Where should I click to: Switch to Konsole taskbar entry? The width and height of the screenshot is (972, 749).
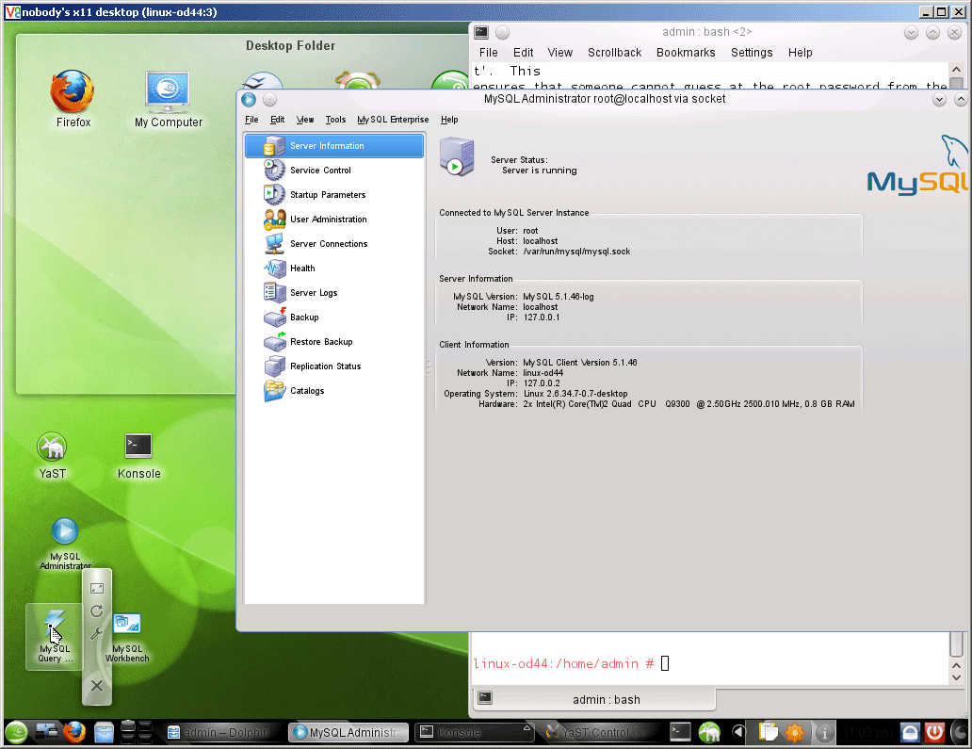tap(474, 733)
